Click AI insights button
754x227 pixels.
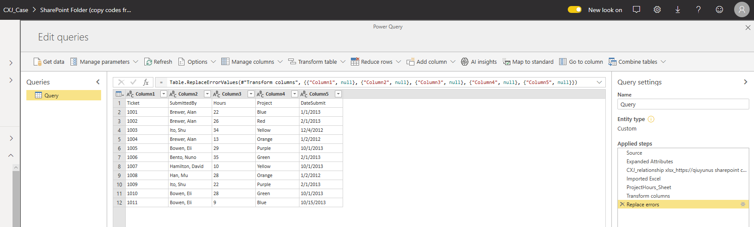(479, 62)
